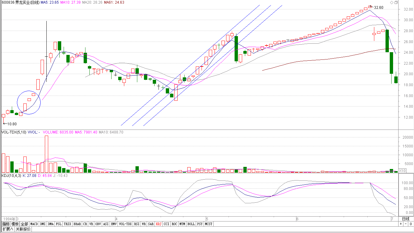Select the CCI indicator

tap(166, 224)
